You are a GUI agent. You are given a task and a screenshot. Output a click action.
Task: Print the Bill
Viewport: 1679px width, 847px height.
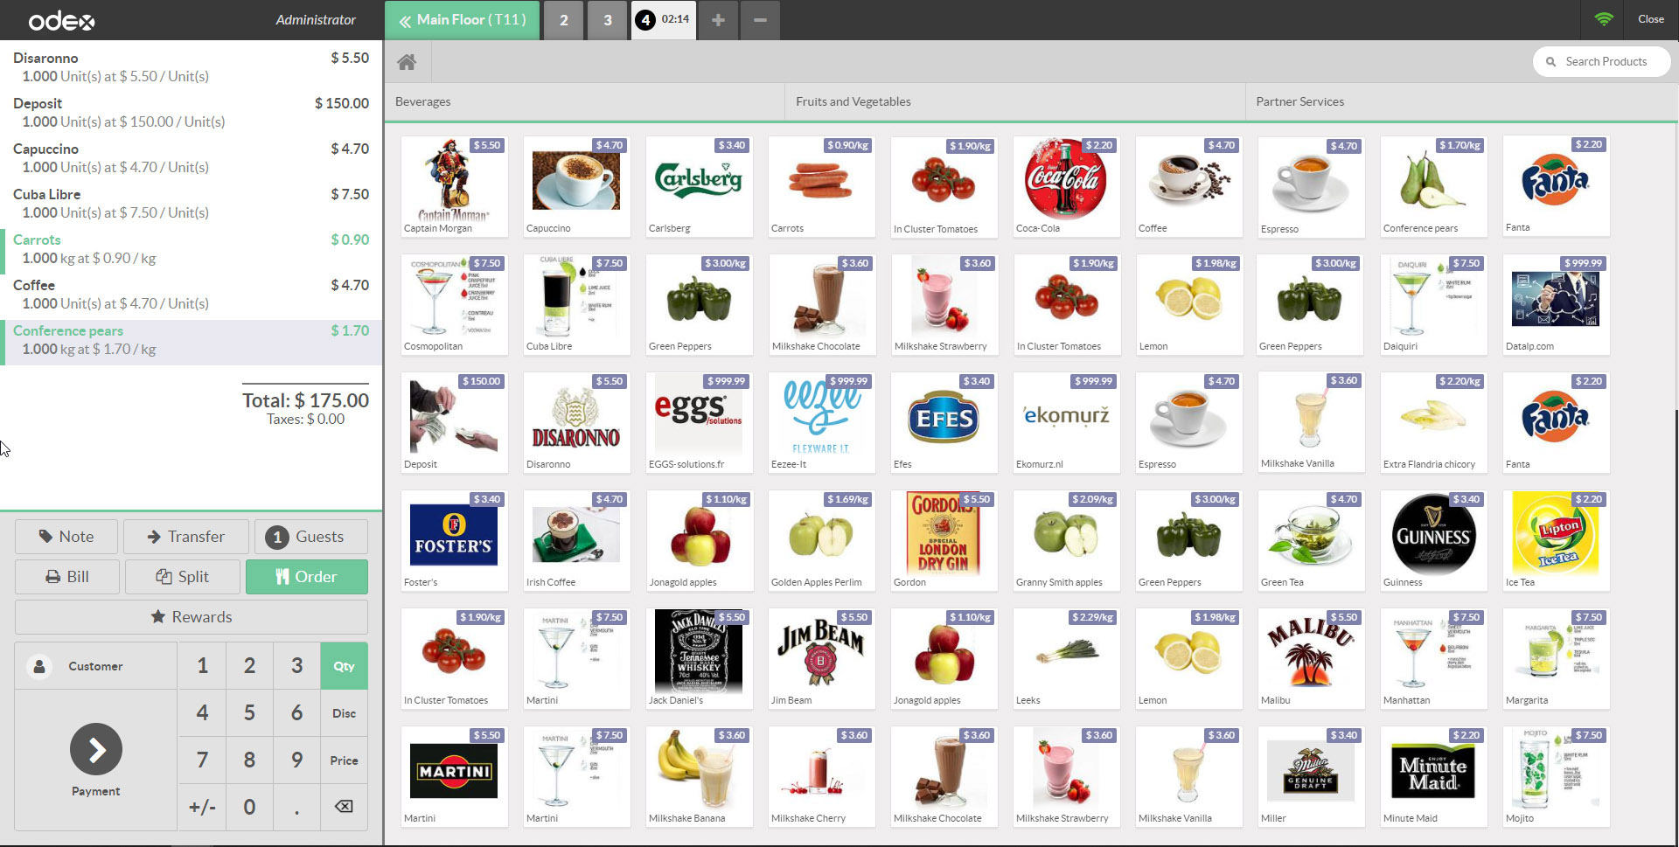point(67,577)
